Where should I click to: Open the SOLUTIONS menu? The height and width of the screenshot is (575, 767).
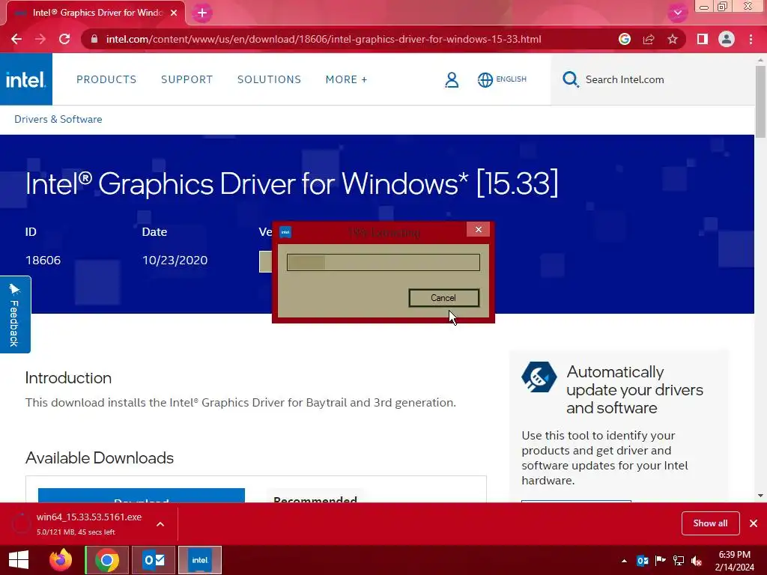[269, 79]
